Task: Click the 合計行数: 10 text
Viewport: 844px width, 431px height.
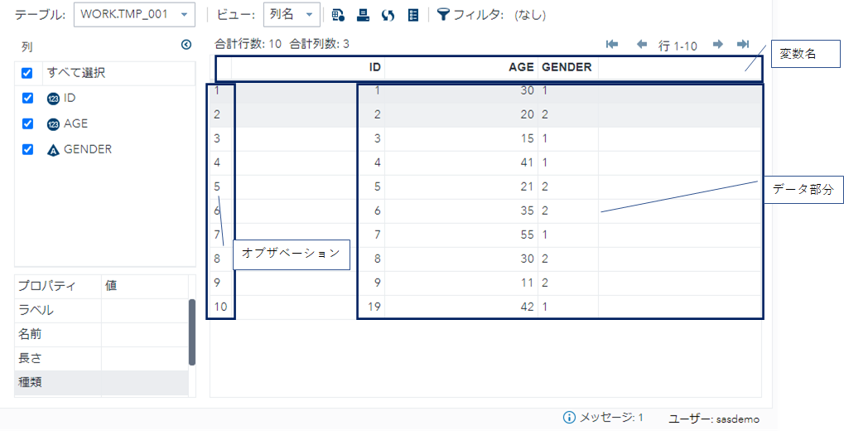Action: click(248, 44)
